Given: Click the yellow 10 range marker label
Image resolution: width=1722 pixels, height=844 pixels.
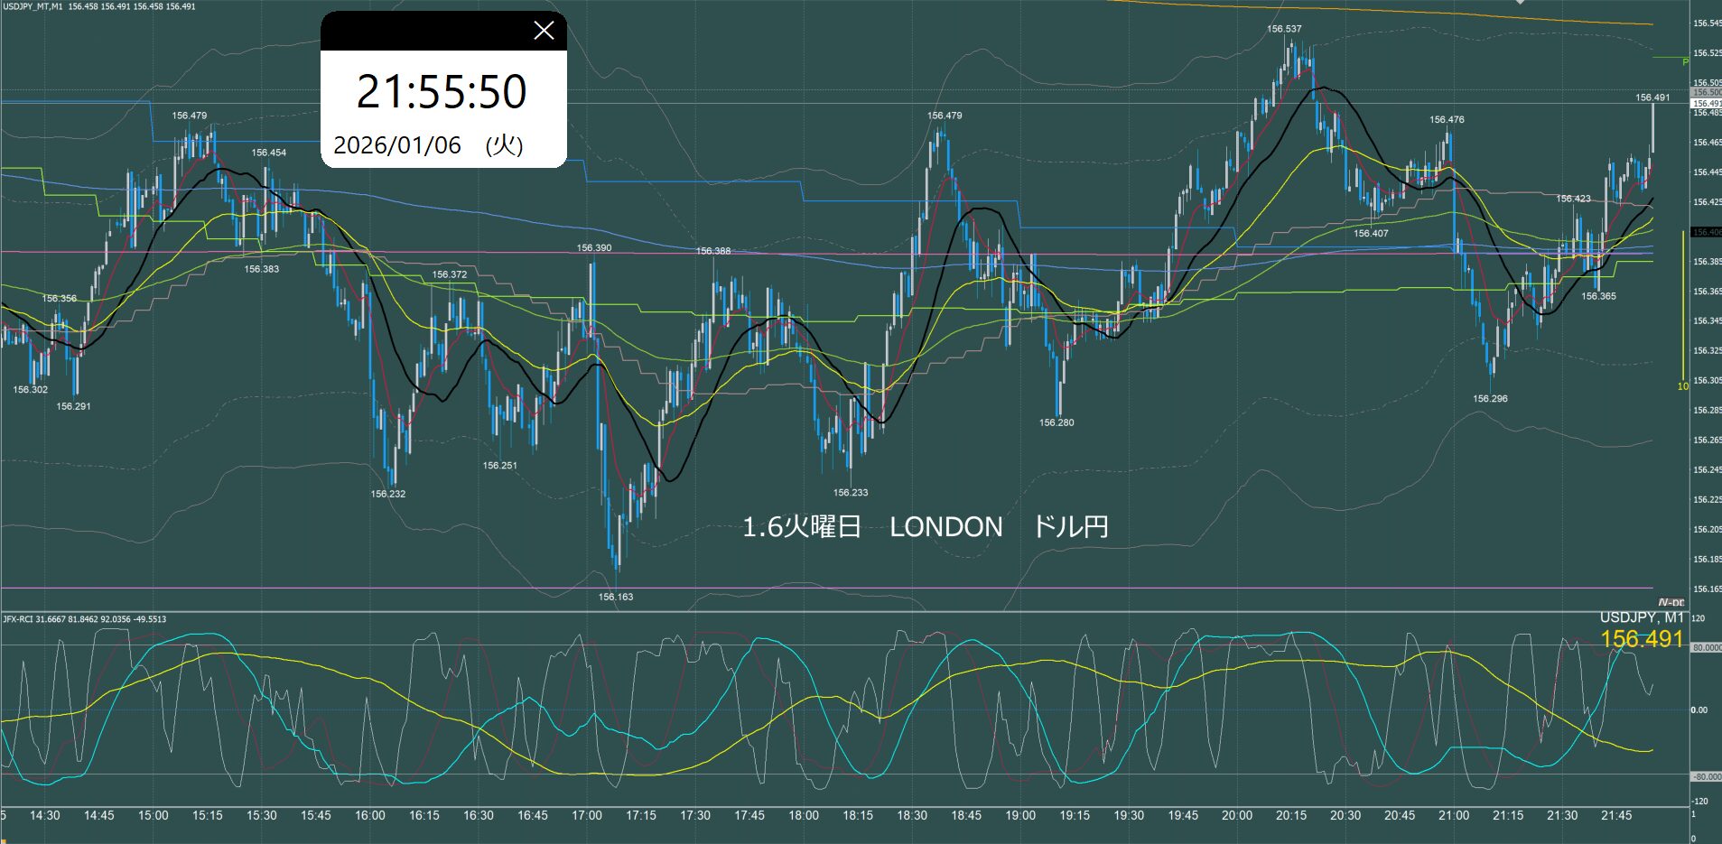Looking at the screenshot, I should tap(1682, 386).
